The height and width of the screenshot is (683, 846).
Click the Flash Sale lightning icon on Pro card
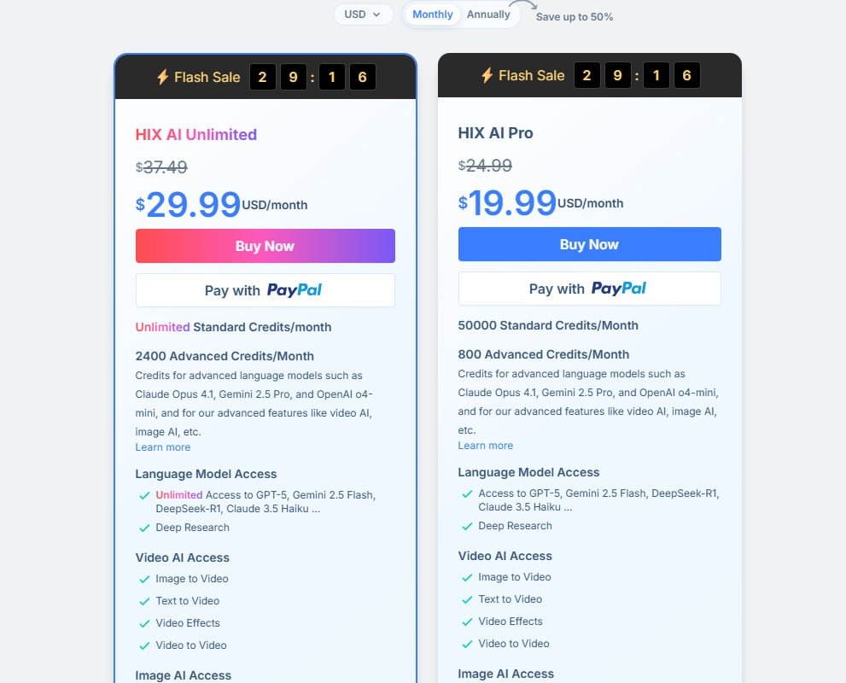(x=487, y=75)
